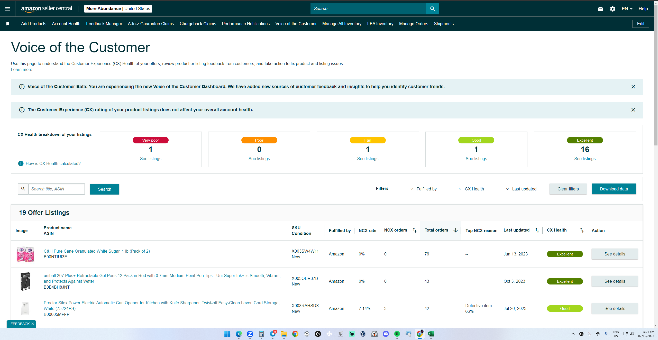See listings under Very poor
Image resolution: width=658 pixels, height=340 pixels.
click(x=151, y=159)
